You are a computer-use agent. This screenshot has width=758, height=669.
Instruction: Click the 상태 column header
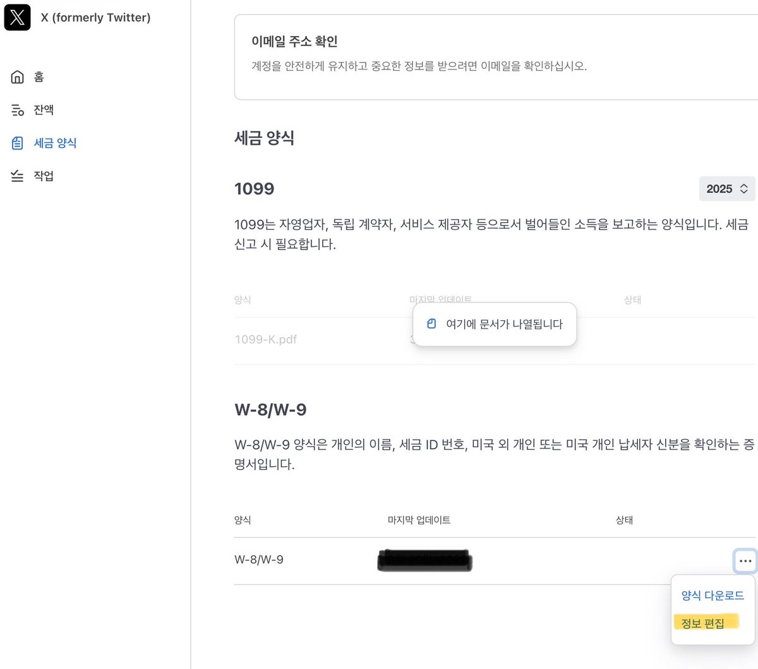[x=624, y=520]
